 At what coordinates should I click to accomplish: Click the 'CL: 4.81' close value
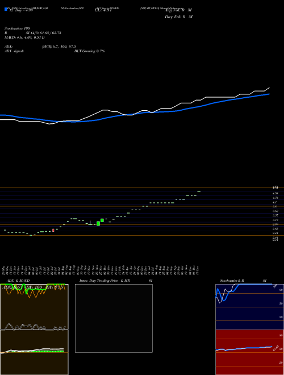coord(103,10)
